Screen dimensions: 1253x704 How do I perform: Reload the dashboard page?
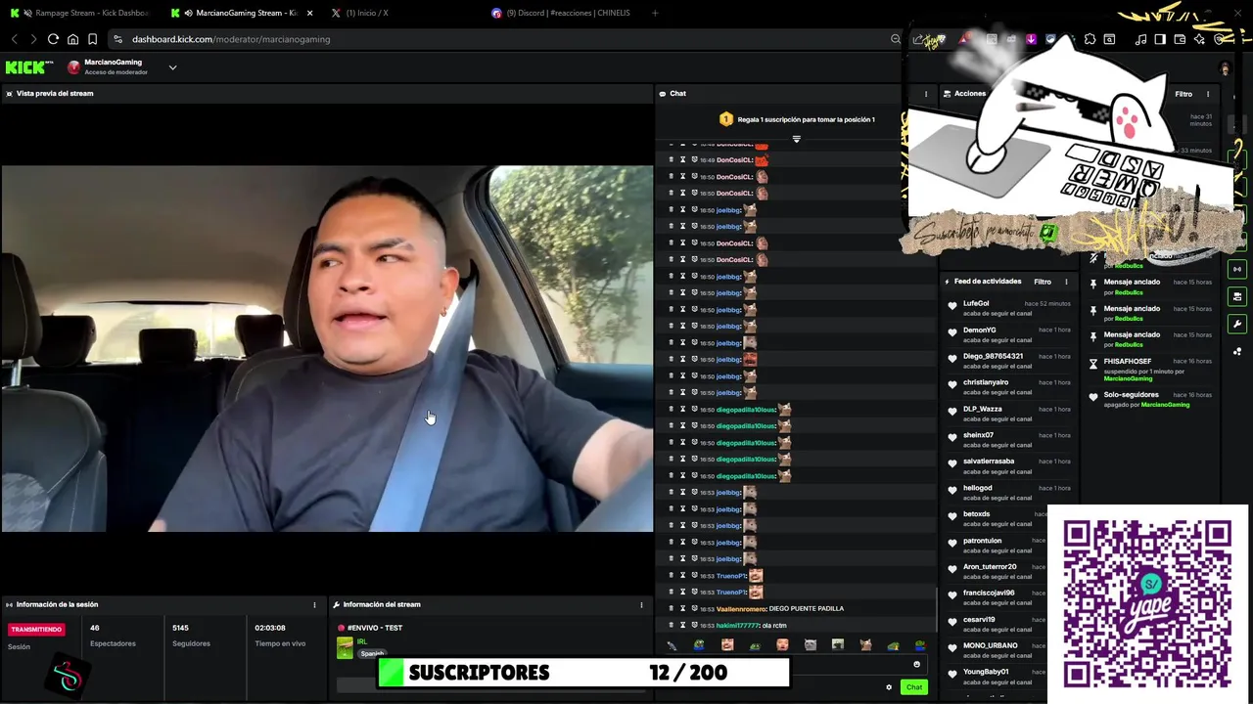click(x=53, y=39)
